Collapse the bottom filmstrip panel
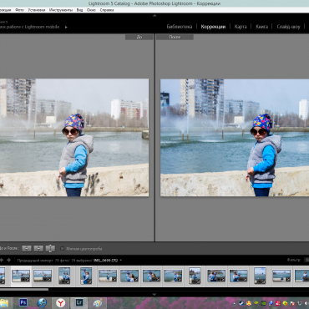 coord(154,294)
